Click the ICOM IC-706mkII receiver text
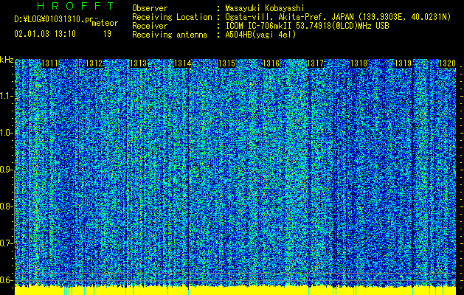 307,26
